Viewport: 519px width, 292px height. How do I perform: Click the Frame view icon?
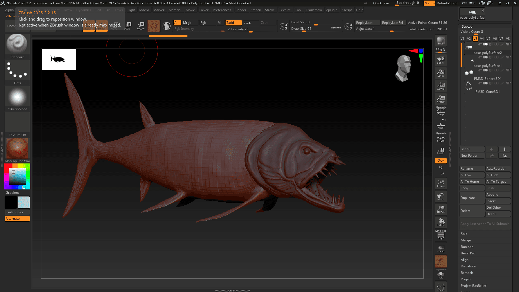(x=441, y=183)
